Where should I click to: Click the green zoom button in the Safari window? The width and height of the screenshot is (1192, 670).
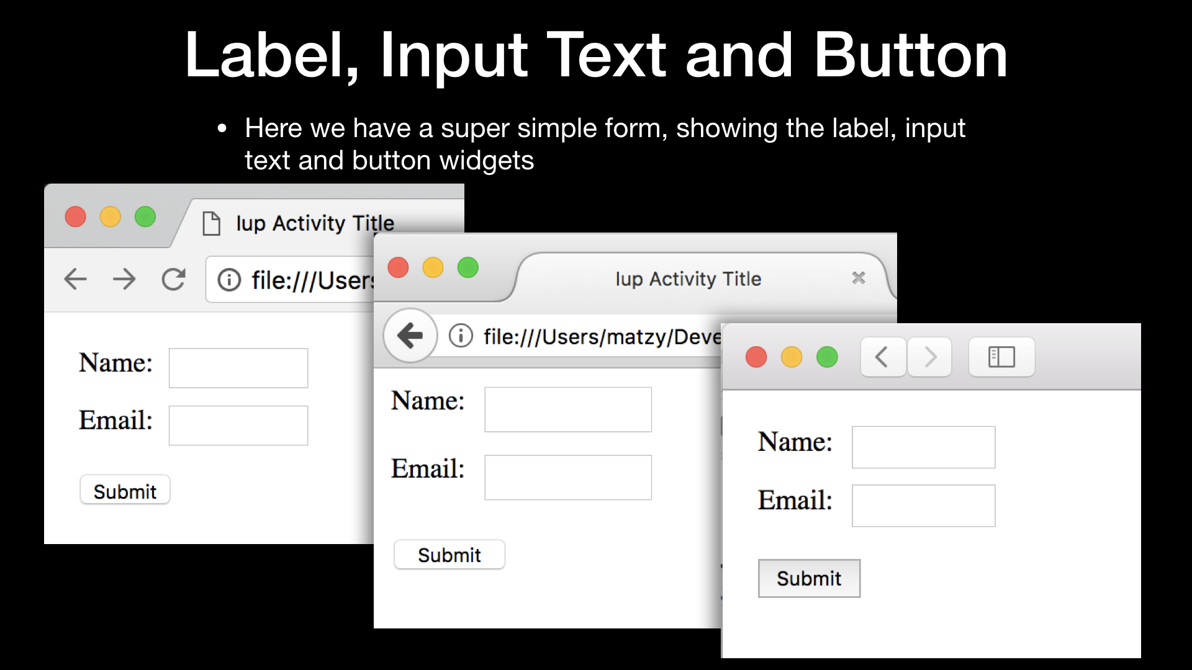[x=827, y=357]
